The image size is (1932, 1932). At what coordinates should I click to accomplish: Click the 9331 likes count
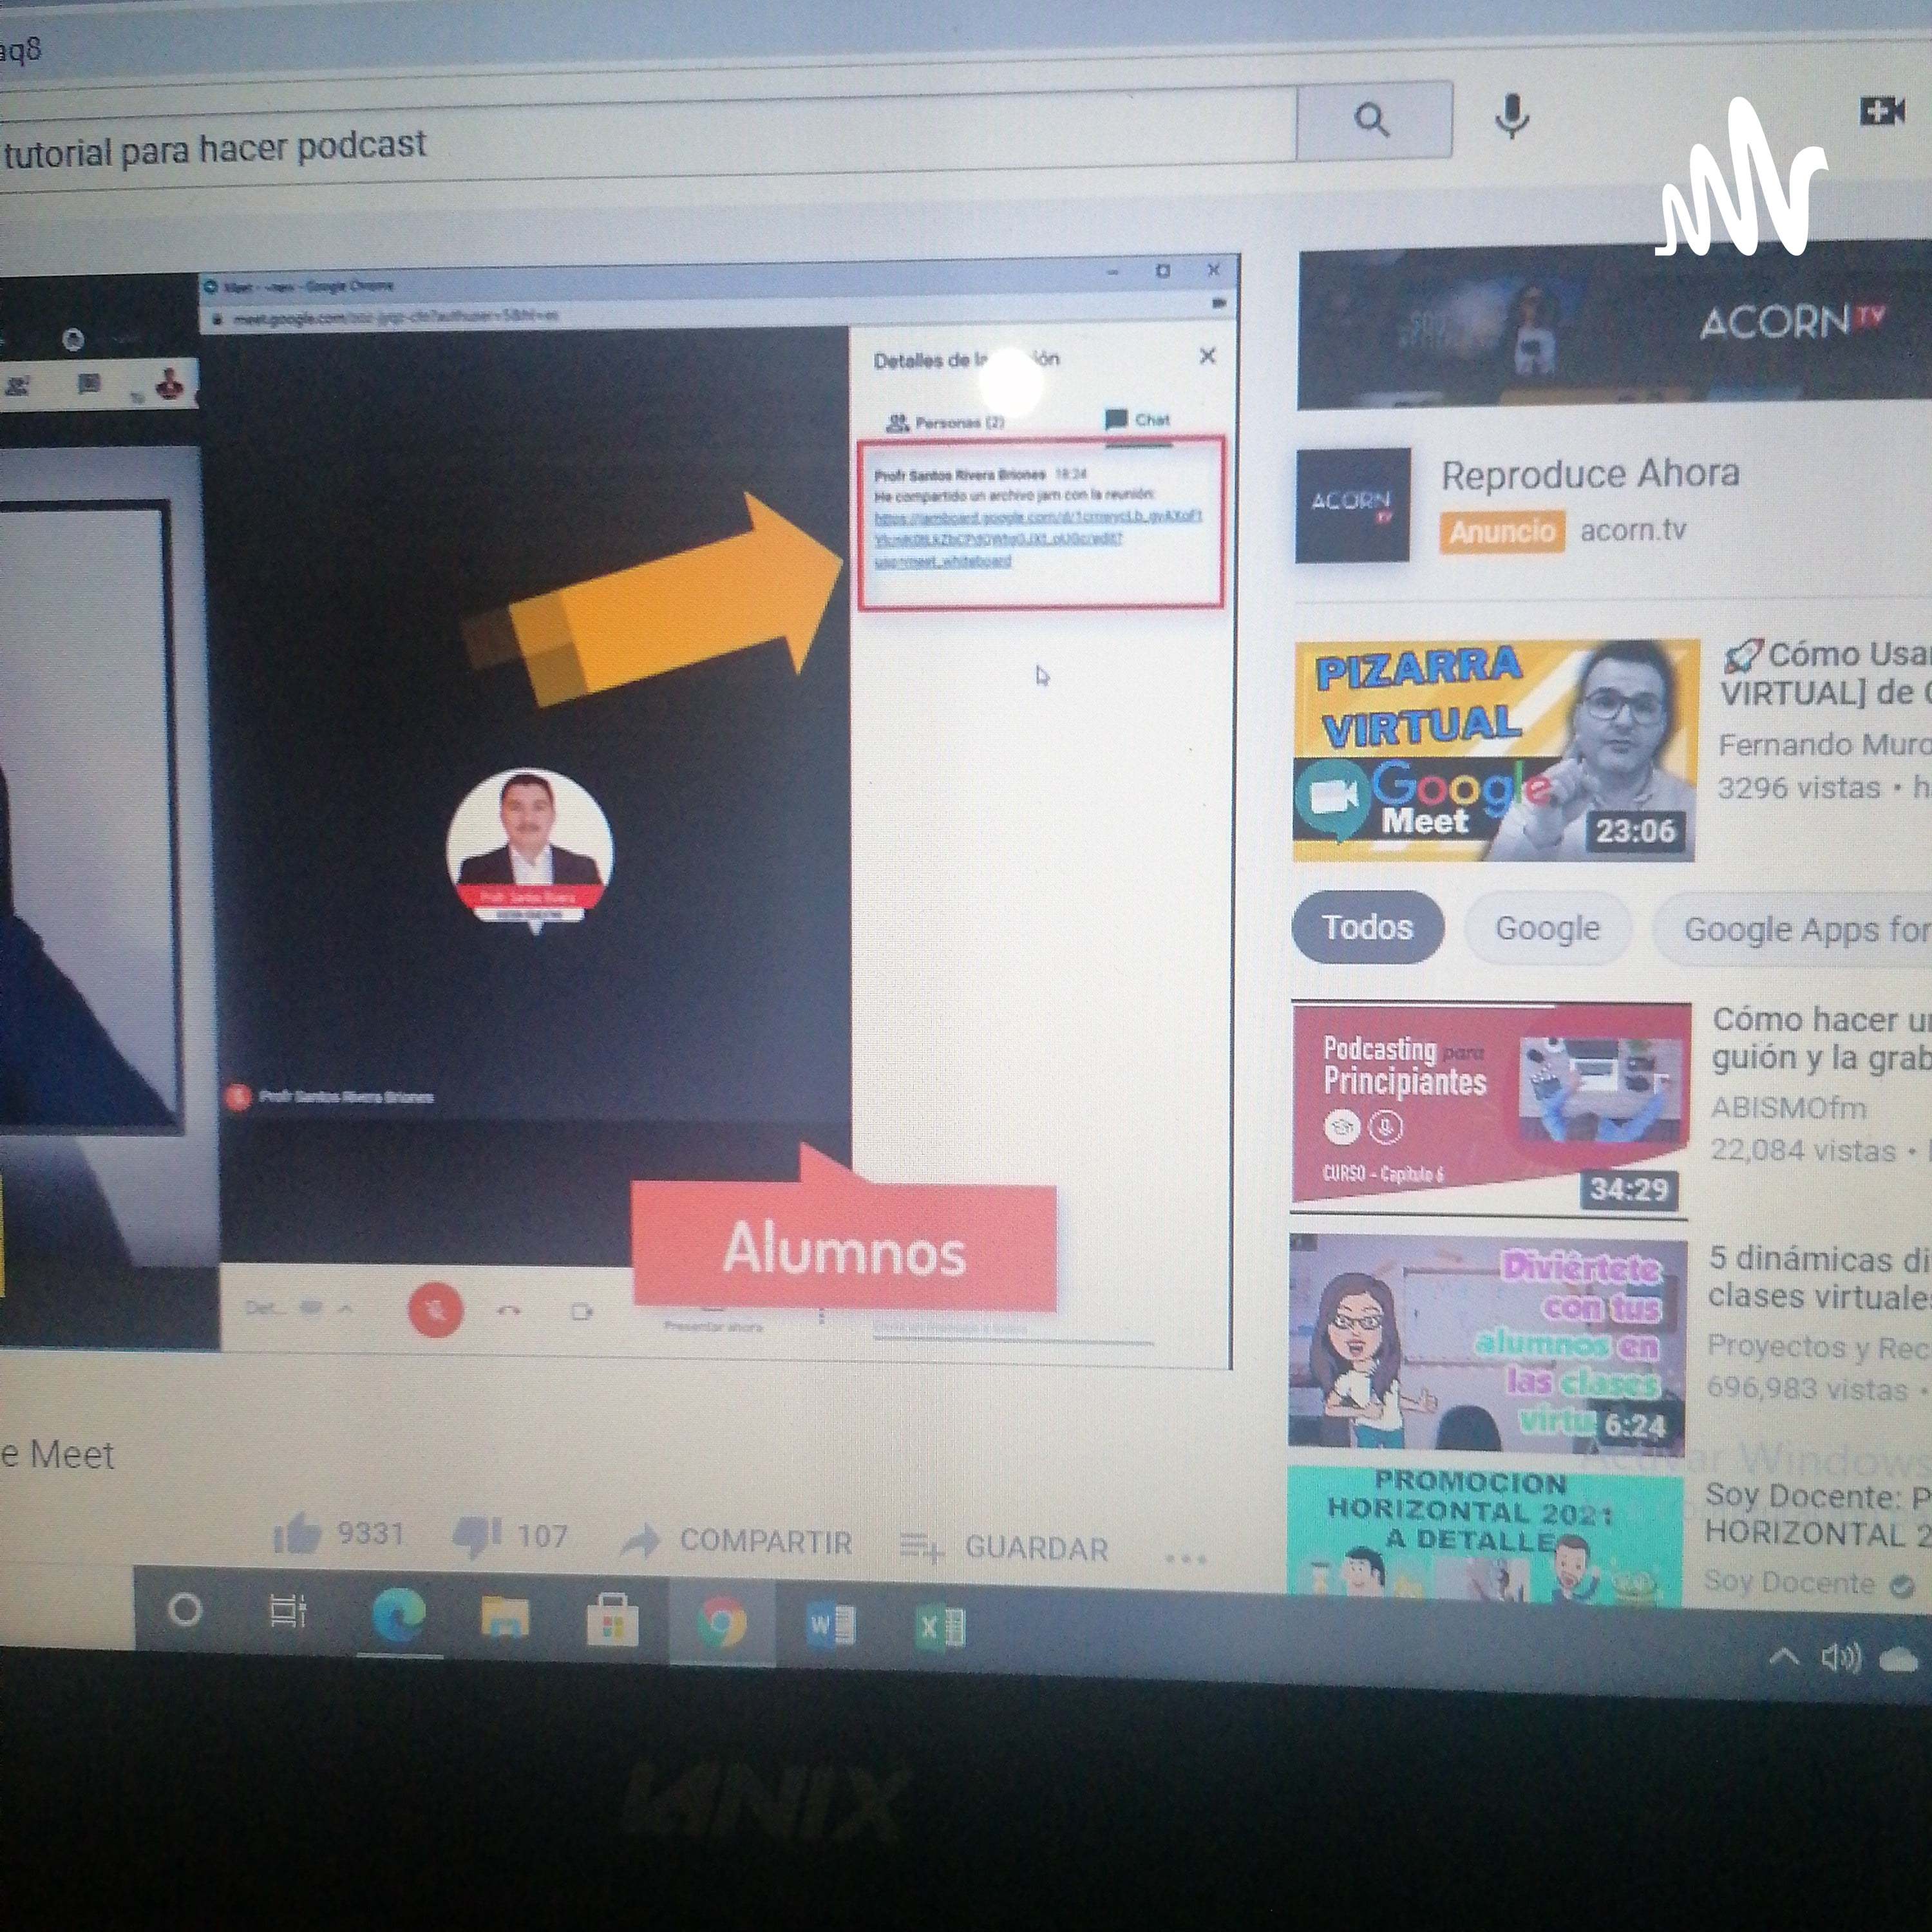click(370, 1534)
